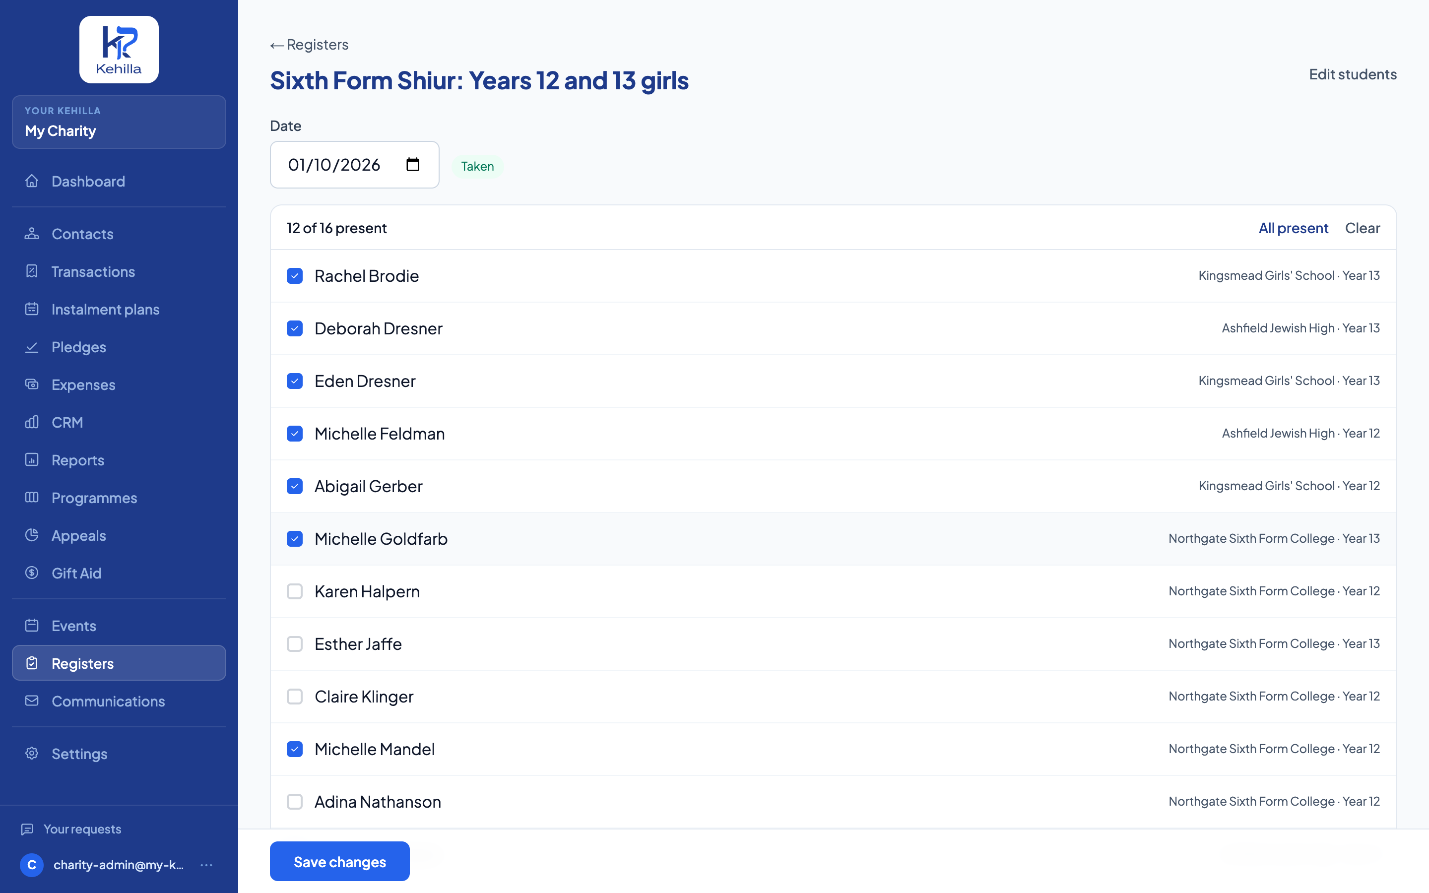Mark Esther Jaffe as present
The height and width of the screenshot is (893, 1429).
295,644
